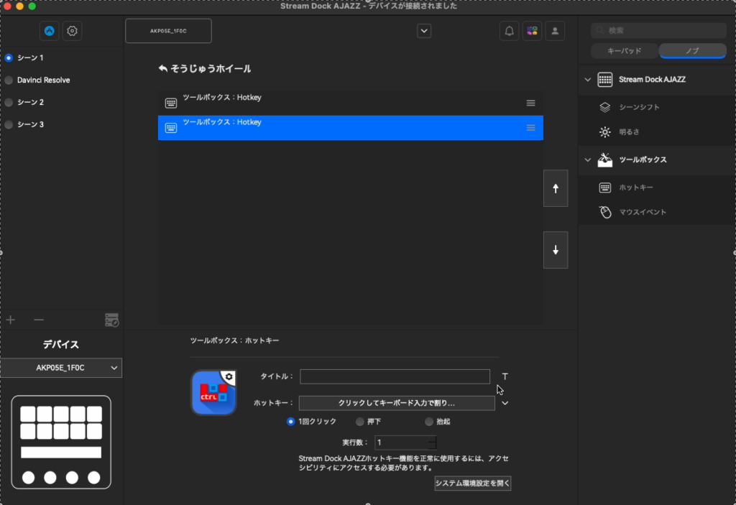Click the title font T icon
736x505 pixels.
tap(505, 376)
